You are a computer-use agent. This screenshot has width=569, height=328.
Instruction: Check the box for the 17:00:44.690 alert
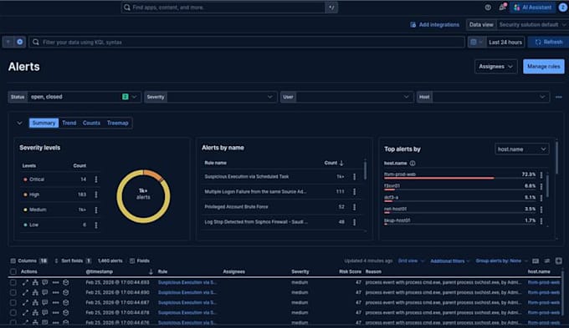pyautogui.click(x=13, y=292)
